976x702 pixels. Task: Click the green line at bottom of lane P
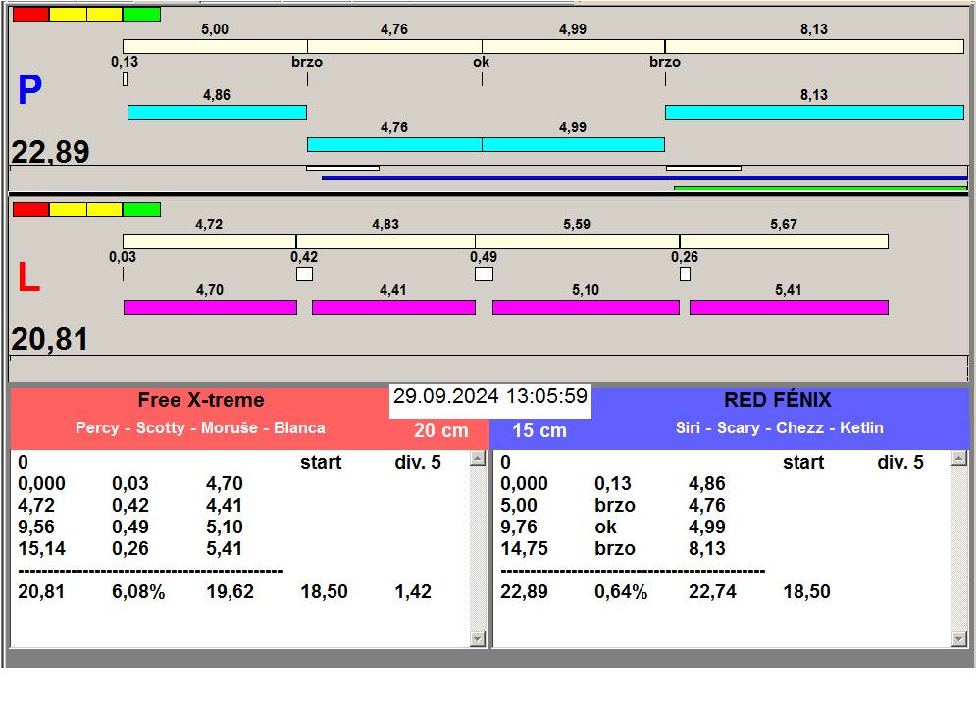coord(820,188)
